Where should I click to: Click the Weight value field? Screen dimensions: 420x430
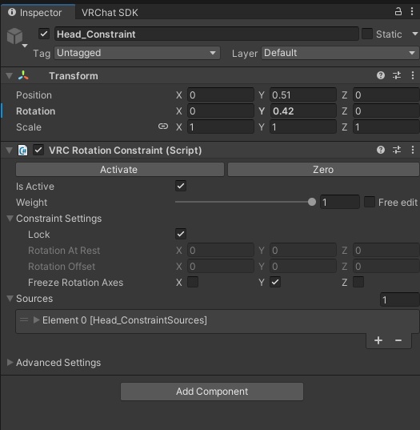[340, 202]
